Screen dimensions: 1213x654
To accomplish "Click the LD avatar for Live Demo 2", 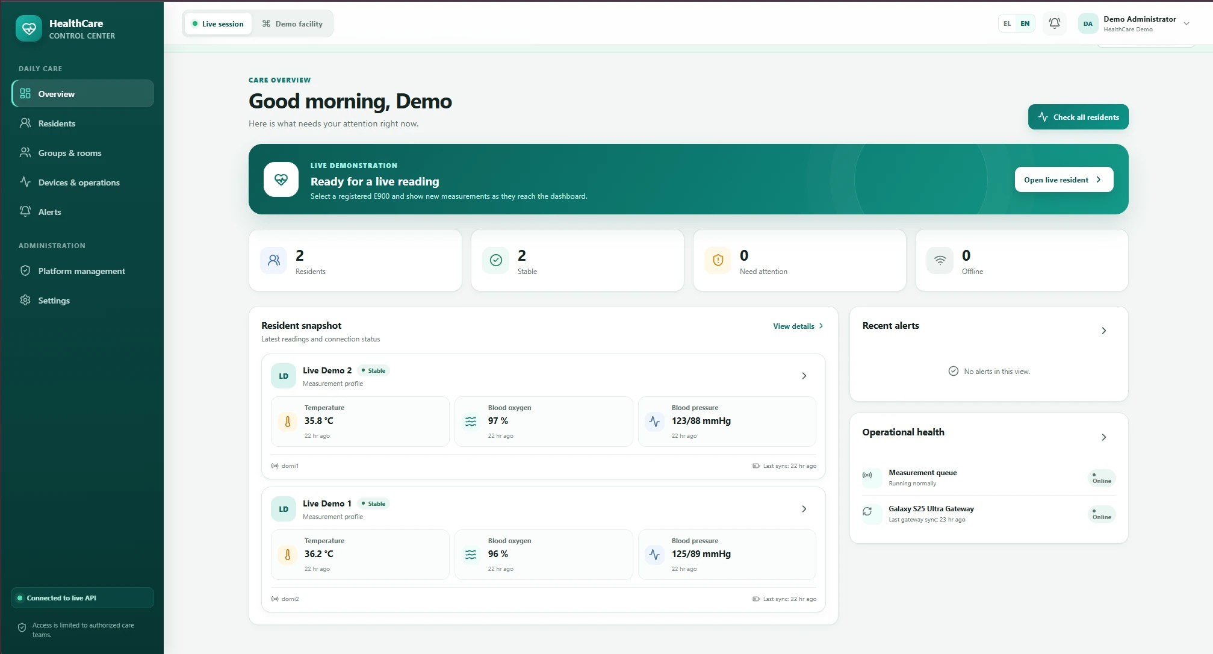I will (x=284, y=376).
